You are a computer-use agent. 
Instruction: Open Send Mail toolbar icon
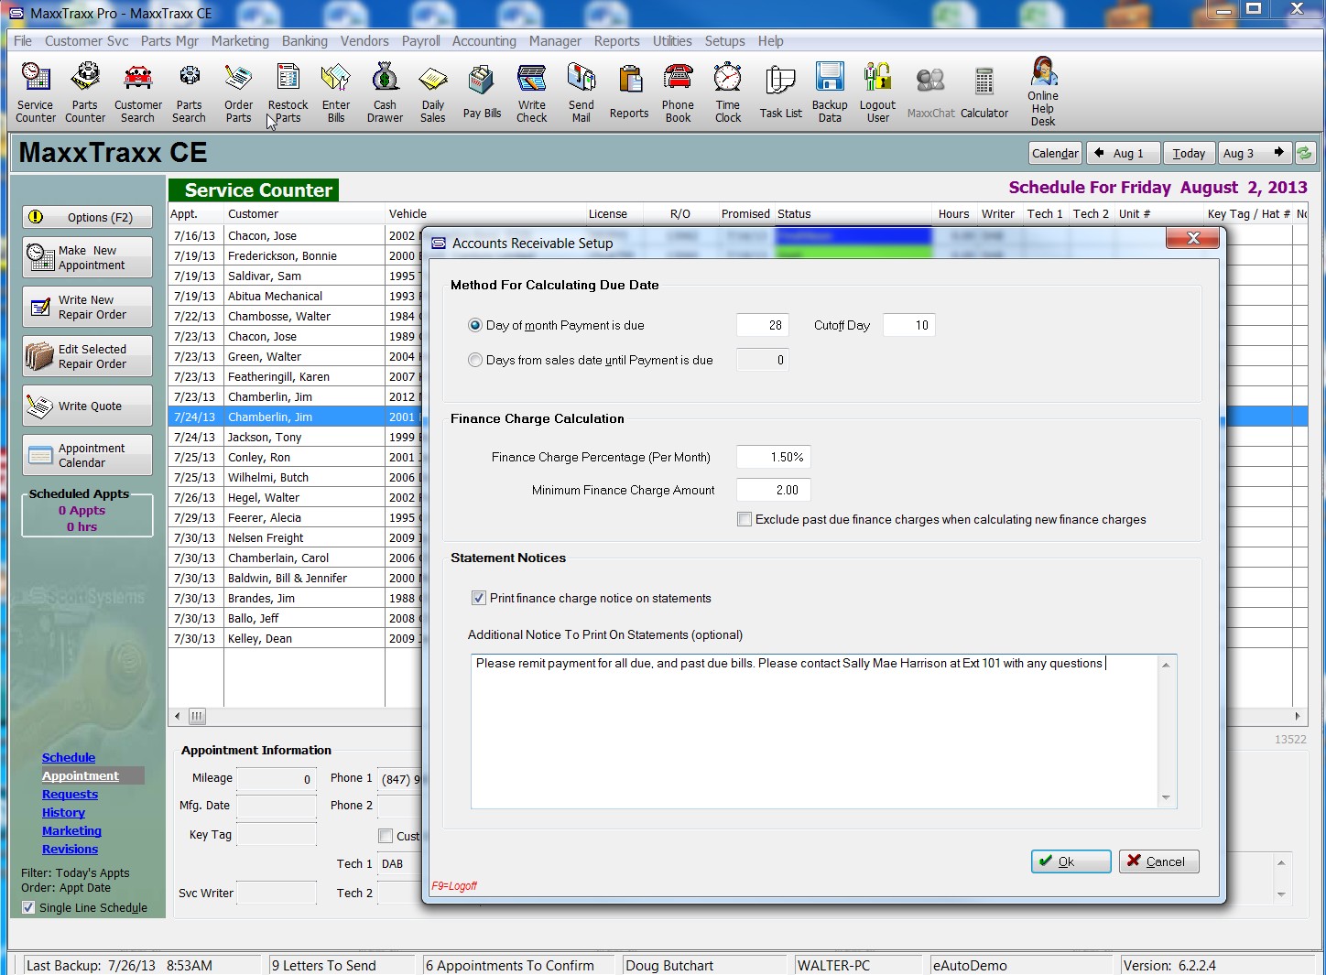tap(581, 92)
